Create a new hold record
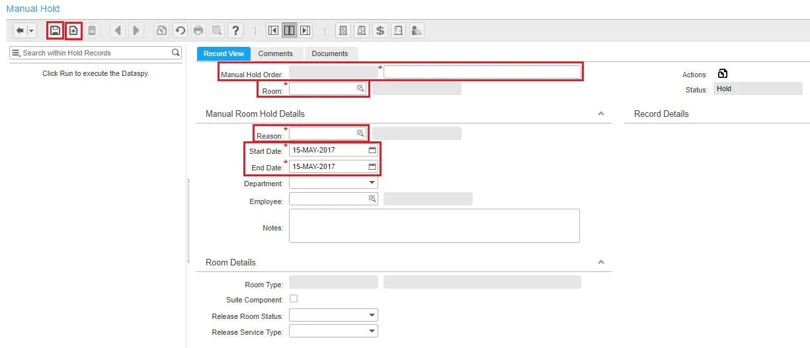 click(x=74, y=30)
